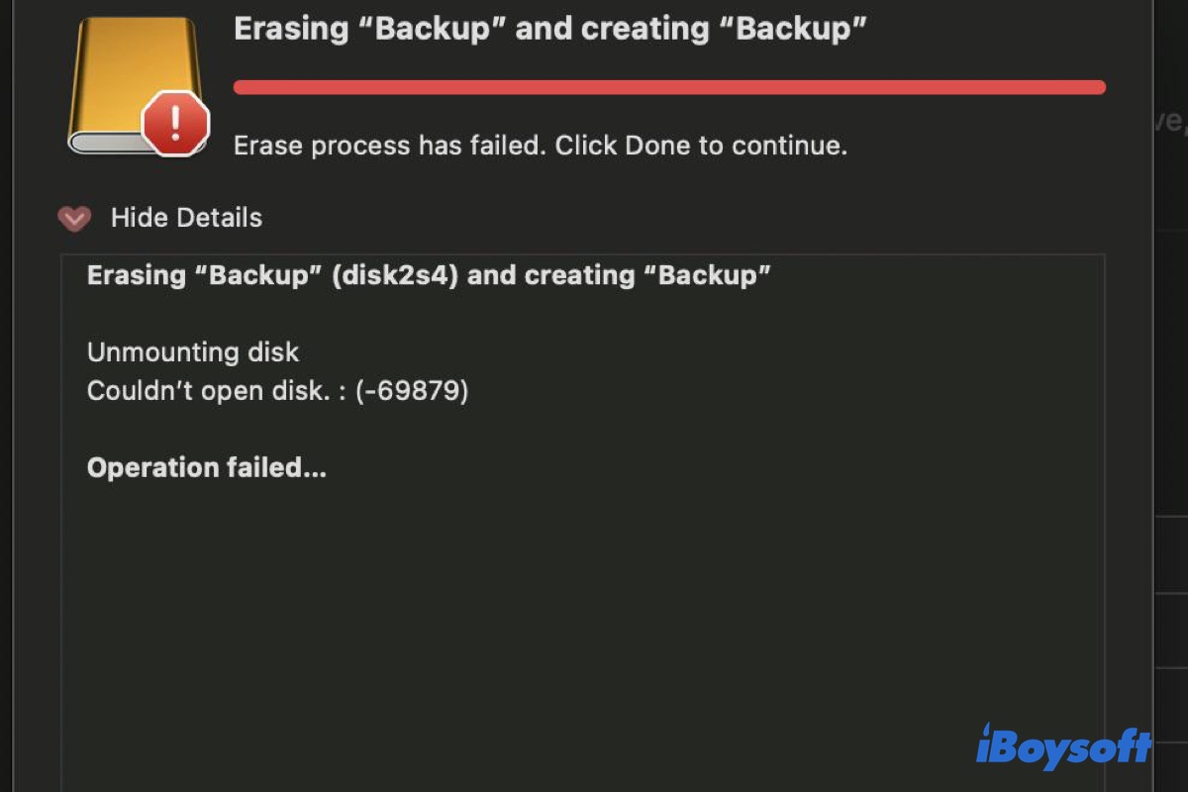Click the "Hide Details" label
This screenshot has width=1188, height=792.
point(186,218)
